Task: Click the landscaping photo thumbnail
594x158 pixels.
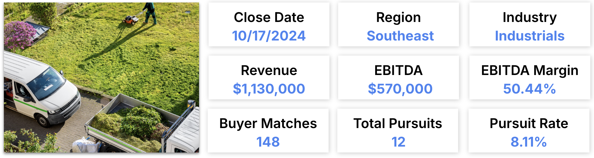Action: click(x=101, y=78)
